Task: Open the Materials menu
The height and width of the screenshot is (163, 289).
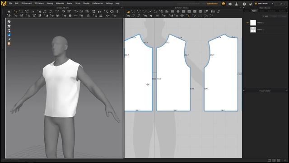Action: click(60, 3)
